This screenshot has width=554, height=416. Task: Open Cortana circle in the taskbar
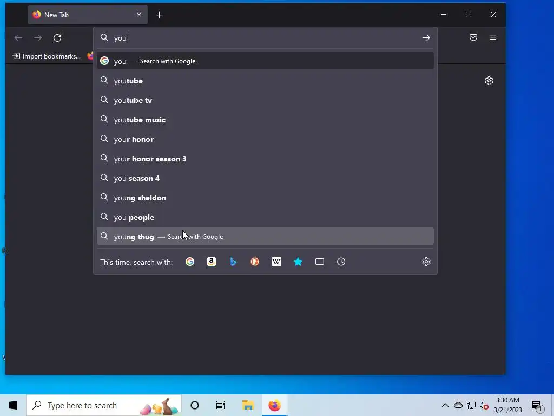point(195,405)
